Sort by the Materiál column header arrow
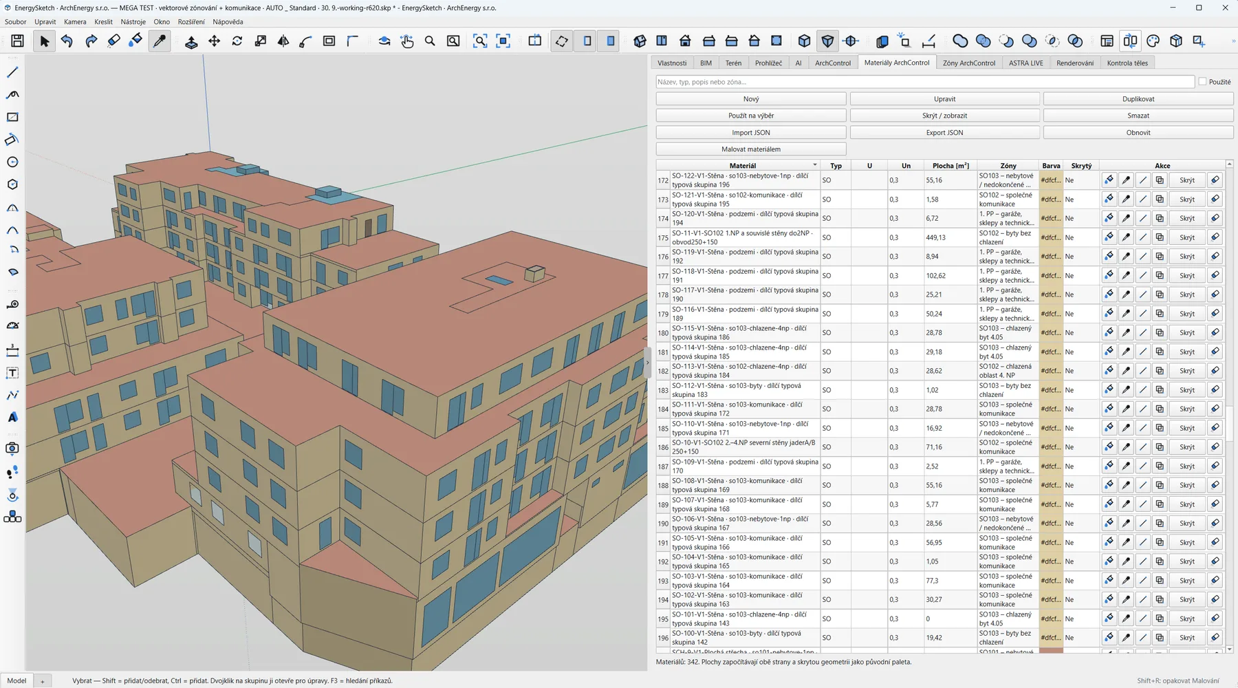The width and height of the screenshot is (1238, 688). click(815, 165)
